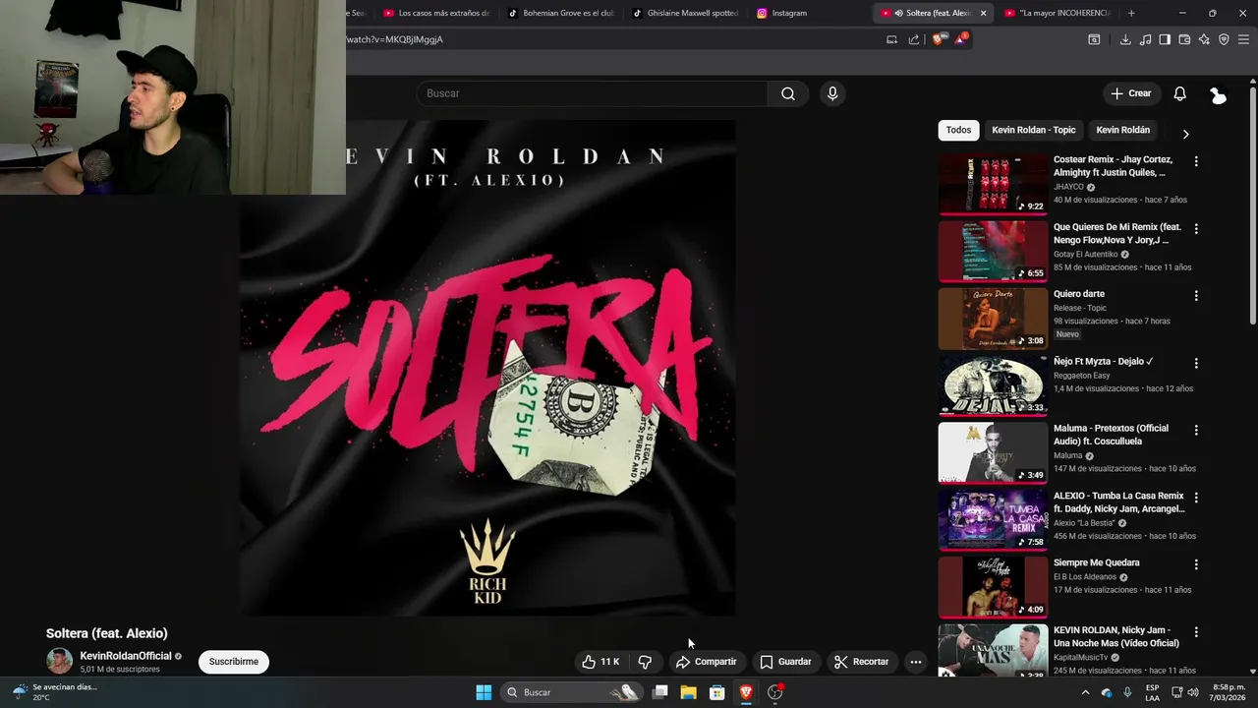The width and height of the screenshot is (1258, 708).
Task: Open Microsoft Store from the taskbar
Action: point(717,692)
